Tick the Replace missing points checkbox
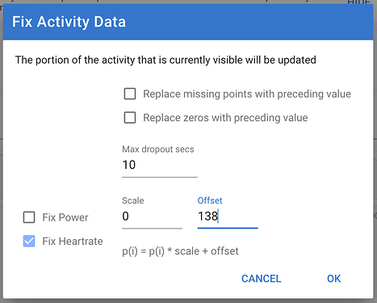The height and width of the screenshot is (303, 377). (x=130, y=94)
